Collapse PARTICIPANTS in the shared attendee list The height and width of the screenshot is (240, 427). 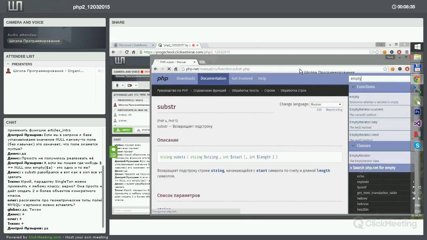pyautogui.click(x=115, y=110)
